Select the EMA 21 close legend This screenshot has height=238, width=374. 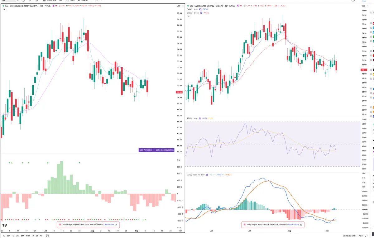[x=193, y=13]
